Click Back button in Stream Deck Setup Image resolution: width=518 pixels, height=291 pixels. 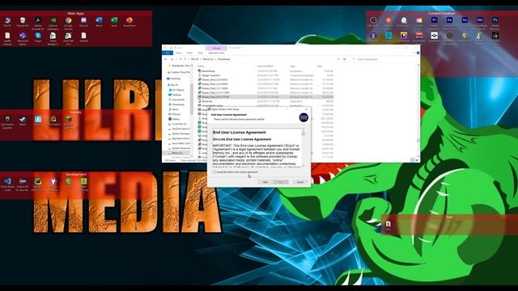pos(265,182)
